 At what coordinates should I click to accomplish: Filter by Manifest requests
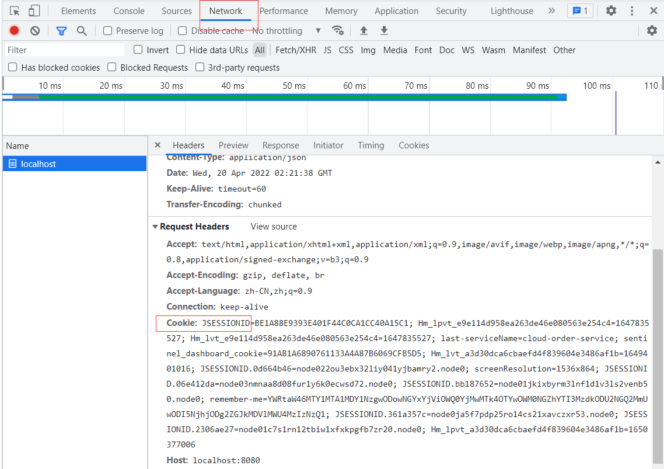click(529, 50)
